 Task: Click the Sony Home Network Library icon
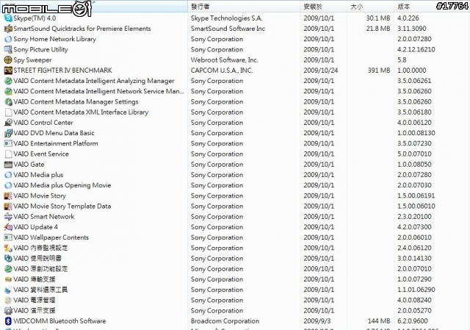pyautogui.click(x=8, y=39)
